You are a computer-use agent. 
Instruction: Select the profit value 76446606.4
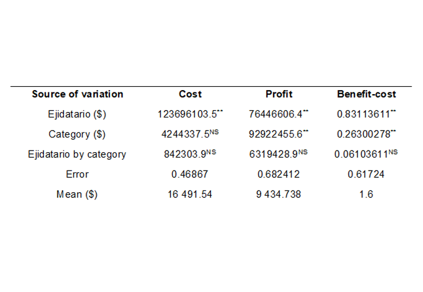pos(277,114)
